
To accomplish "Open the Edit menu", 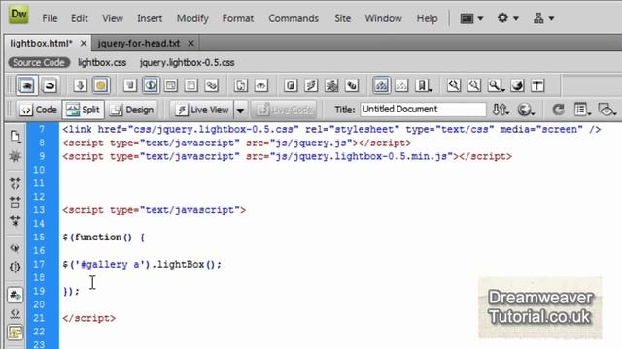I will (x=79, y=18).
